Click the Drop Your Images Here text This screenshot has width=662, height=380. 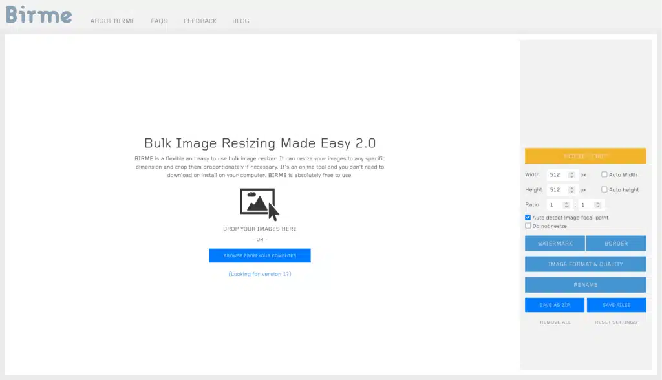point(260,229)
